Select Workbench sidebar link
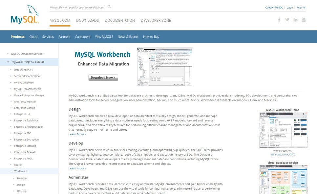Viewport: 317px width, 194px height. [x=21, y=171]
